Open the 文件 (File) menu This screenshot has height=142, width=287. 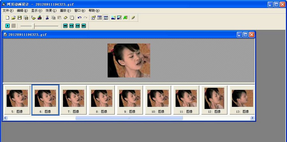(x=8, y=11)
